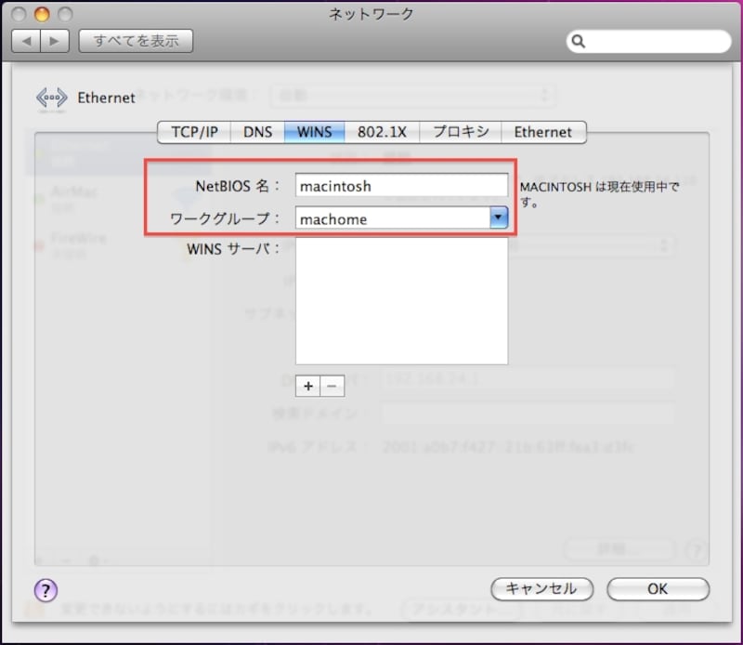This screenshot has height=645, width=743.
Task: Click the magnifying glass in the search field
Action: coord(578,42)
